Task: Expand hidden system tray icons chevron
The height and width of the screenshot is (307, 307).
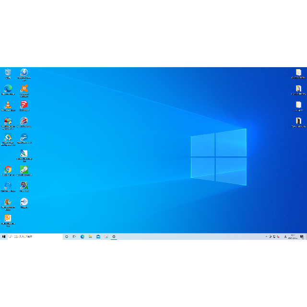Action: coord(267,236)
